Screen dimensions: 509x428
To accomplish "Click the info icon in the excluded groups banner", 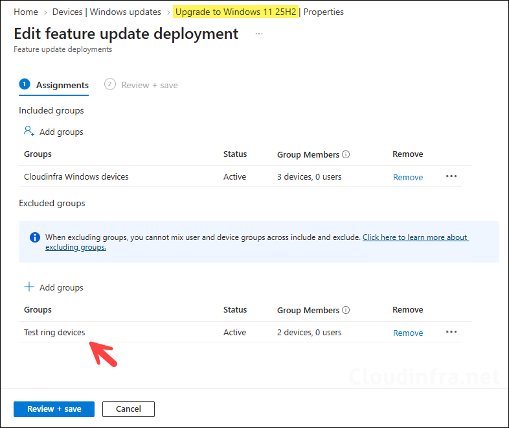I will [35, 237].
